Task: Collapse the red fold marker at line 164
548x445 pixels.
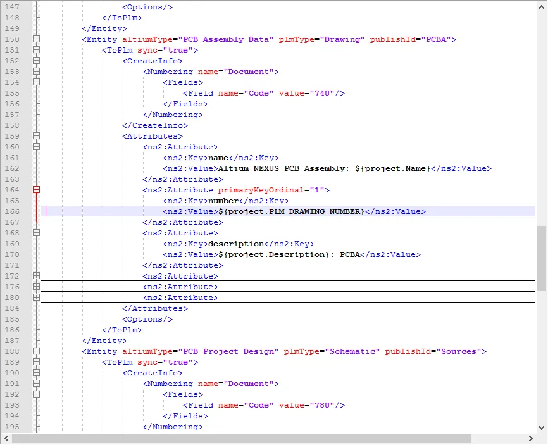Action: point(36,190)
